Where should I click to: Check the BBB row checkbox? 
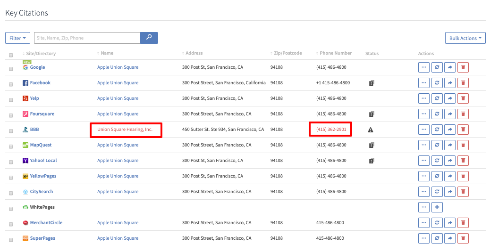click(x=11, y=131)
